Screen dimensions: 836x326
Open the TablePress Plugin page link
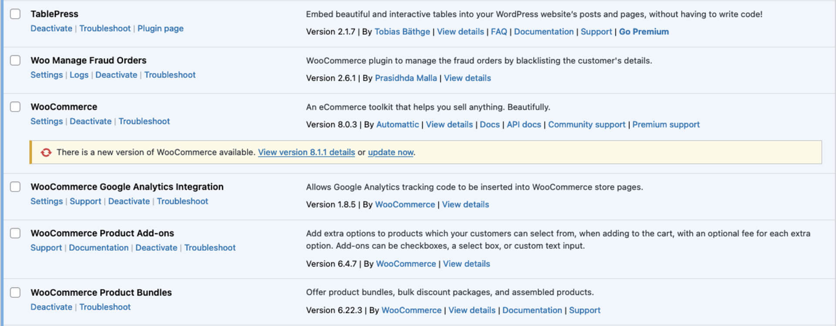tap(160, 29)
